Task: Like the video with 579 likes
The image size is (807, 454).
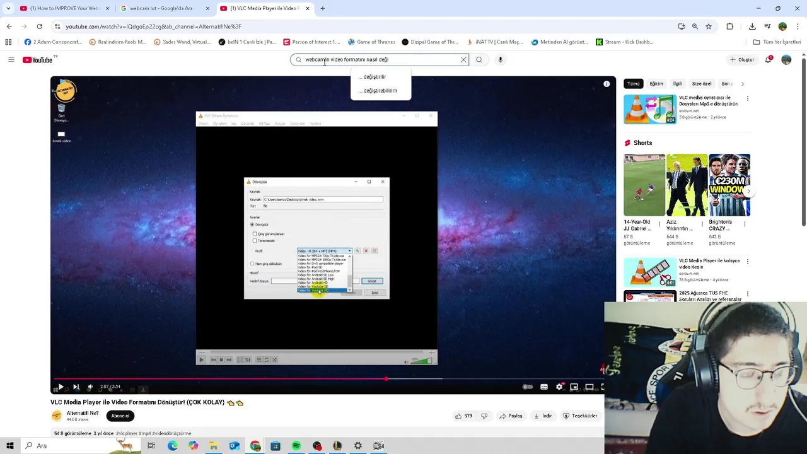Action: pyautogui.click(x=464, y=416)
